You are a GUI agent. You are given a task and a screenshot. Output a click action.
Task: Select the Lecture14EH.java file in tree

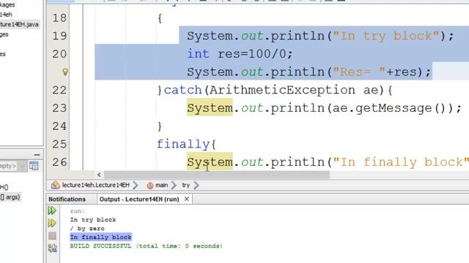(19, 24)
